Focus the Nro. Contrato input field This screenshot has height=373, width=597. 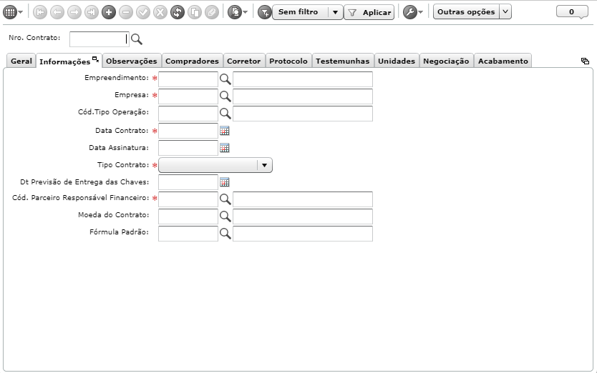pos(99,39)
